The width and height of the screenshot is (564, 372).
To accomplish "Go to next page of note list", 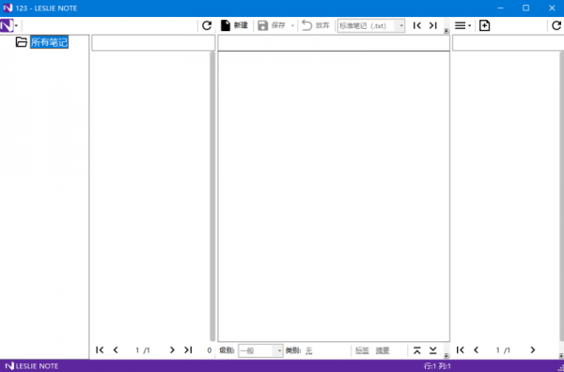I will pyautogui.click(x=172, y=349).
